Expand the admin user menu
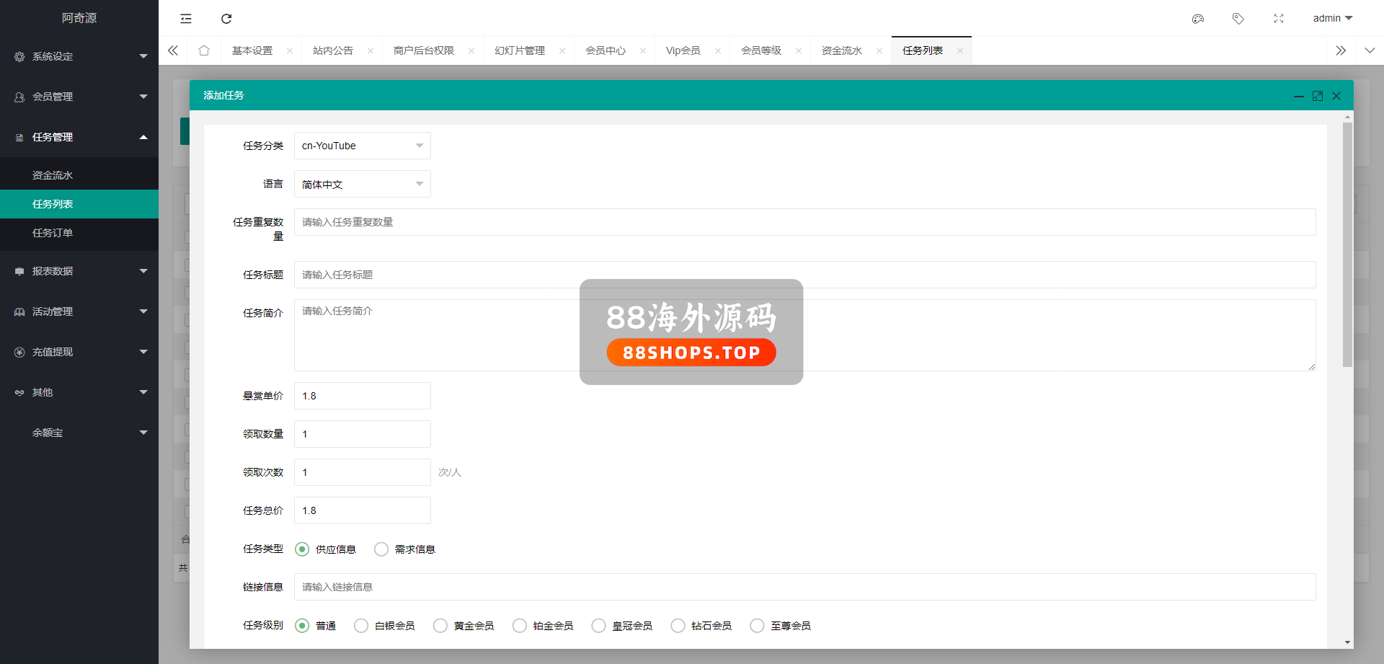This screenshot has width=1384, height=664. tap(1332, 19)
